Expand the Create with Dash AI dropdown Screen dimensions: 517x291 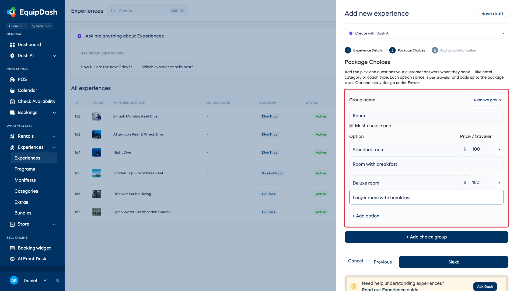click(x=503, y=33)
